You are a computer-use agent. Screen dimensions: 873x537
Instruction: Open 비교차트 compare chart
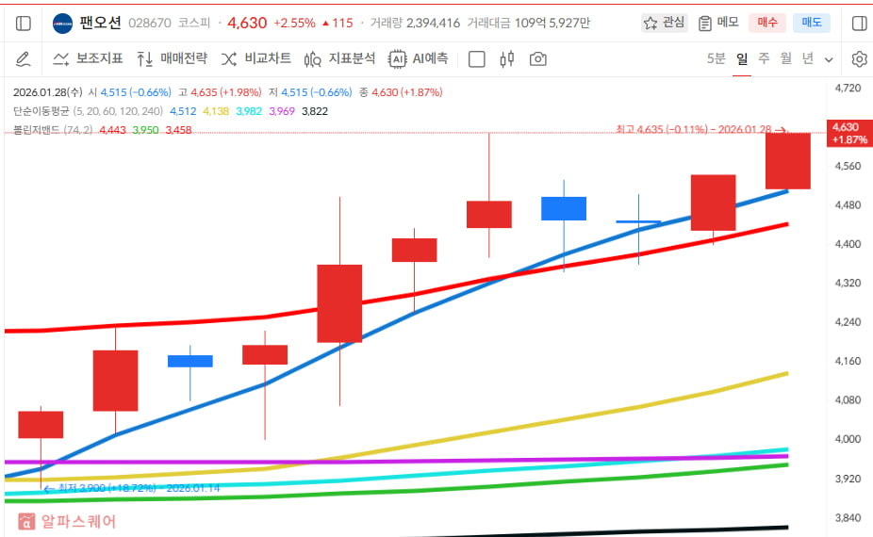[x=256, y=59]
